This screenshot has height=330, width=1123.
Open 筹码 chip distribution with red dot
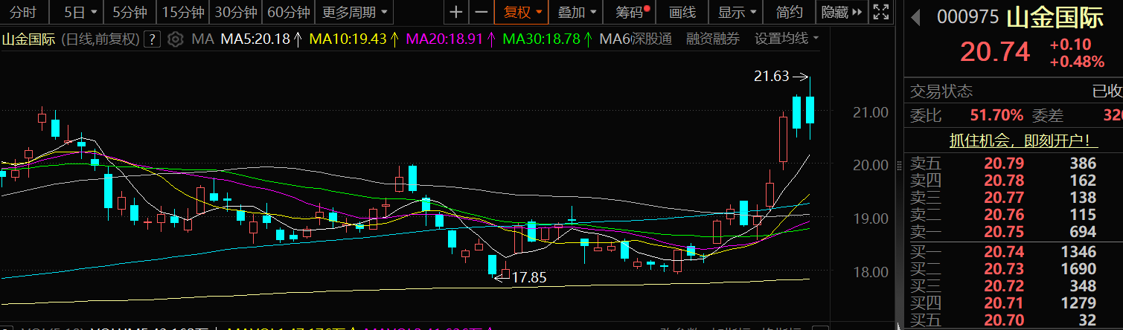[x=633, y=12]
